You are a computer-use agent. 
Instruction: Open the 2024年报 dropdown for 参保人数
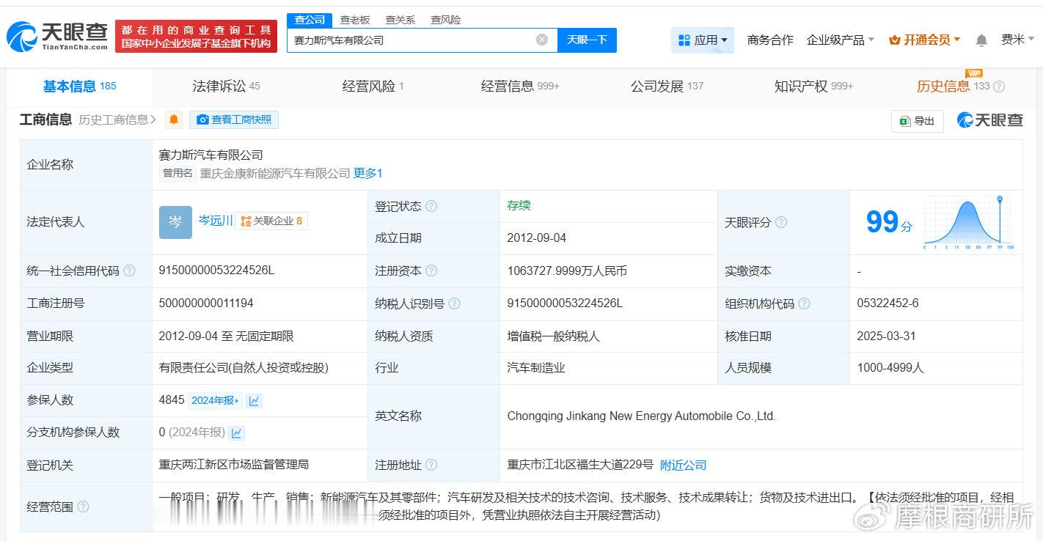coord(216,400)
